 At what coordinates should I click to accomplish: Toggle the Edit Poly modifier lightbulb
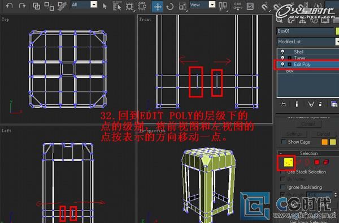282,64
